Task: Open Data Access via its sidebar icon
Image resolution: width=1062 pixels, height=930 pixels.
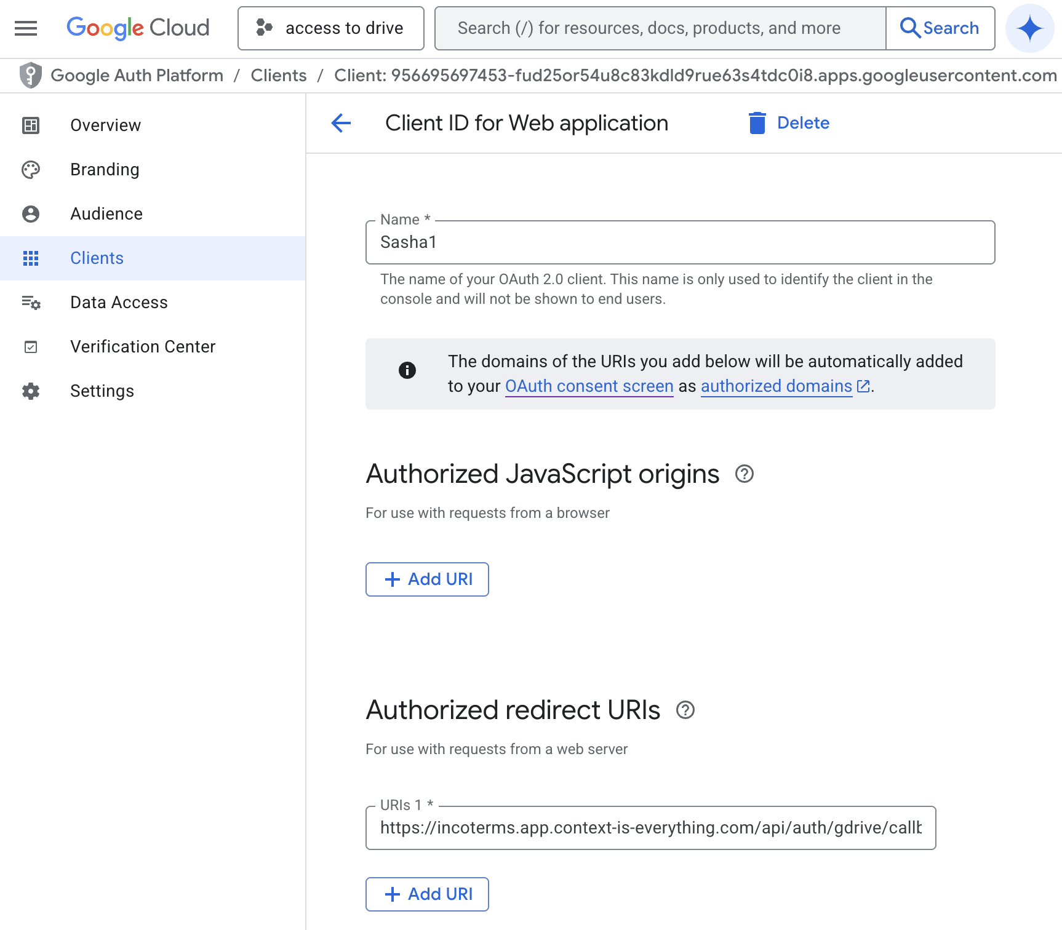Action: [31, 302]
